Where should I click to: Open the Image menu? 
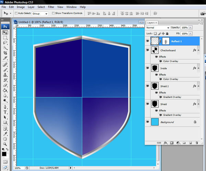pos(21,7)
